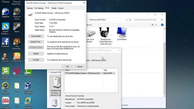Open the Details tab

pyautogui.click(x=54, y=8)
